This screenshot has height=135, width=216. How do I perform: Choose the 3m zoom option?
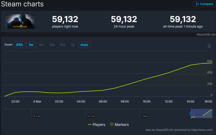(x=52, y=45)
